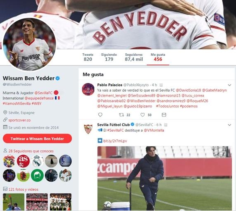Expand options chevron on Pablo Palacios tweet

click(x=229, y=85)
